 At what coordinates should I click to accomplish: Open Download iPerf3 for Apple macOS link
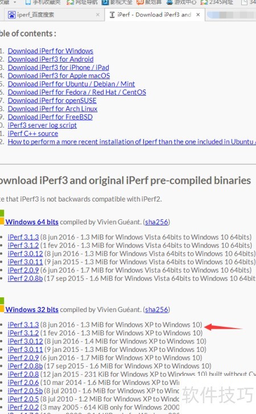click(59, 76)
